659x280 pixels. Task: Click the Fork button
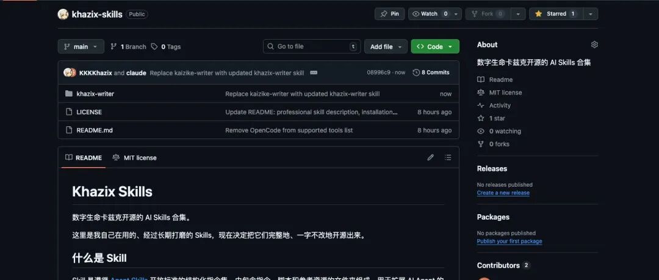coord(487,14)
